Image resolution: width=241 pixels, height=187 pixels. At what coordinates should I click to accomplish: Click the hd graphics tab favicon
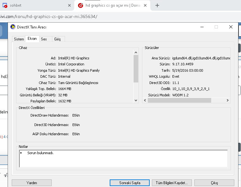(81, 5)
